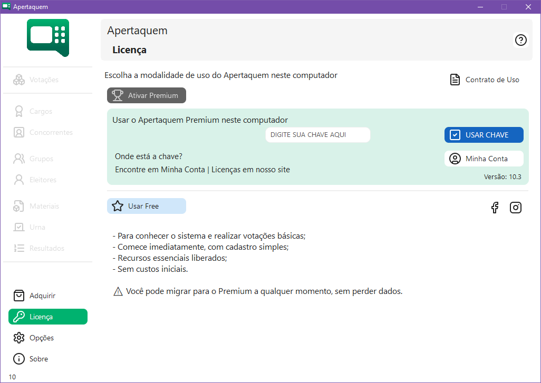The image size is (541, 383).
Task: Open Opções settings page
Action: click(48, 338)
